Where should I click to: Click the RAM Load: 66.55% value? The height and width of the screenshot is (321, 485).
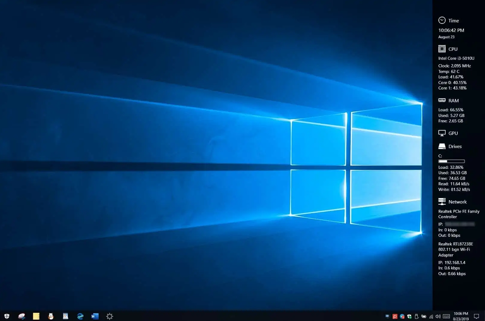coord(451,110)
